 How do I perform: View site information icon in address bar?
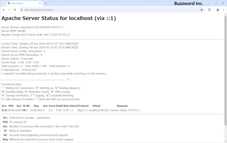pos(22,10)
